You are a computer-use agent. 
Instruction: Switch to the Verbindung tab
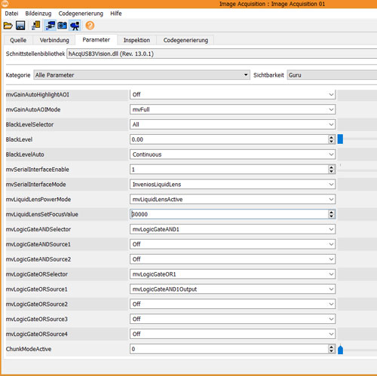click(54, 40)
